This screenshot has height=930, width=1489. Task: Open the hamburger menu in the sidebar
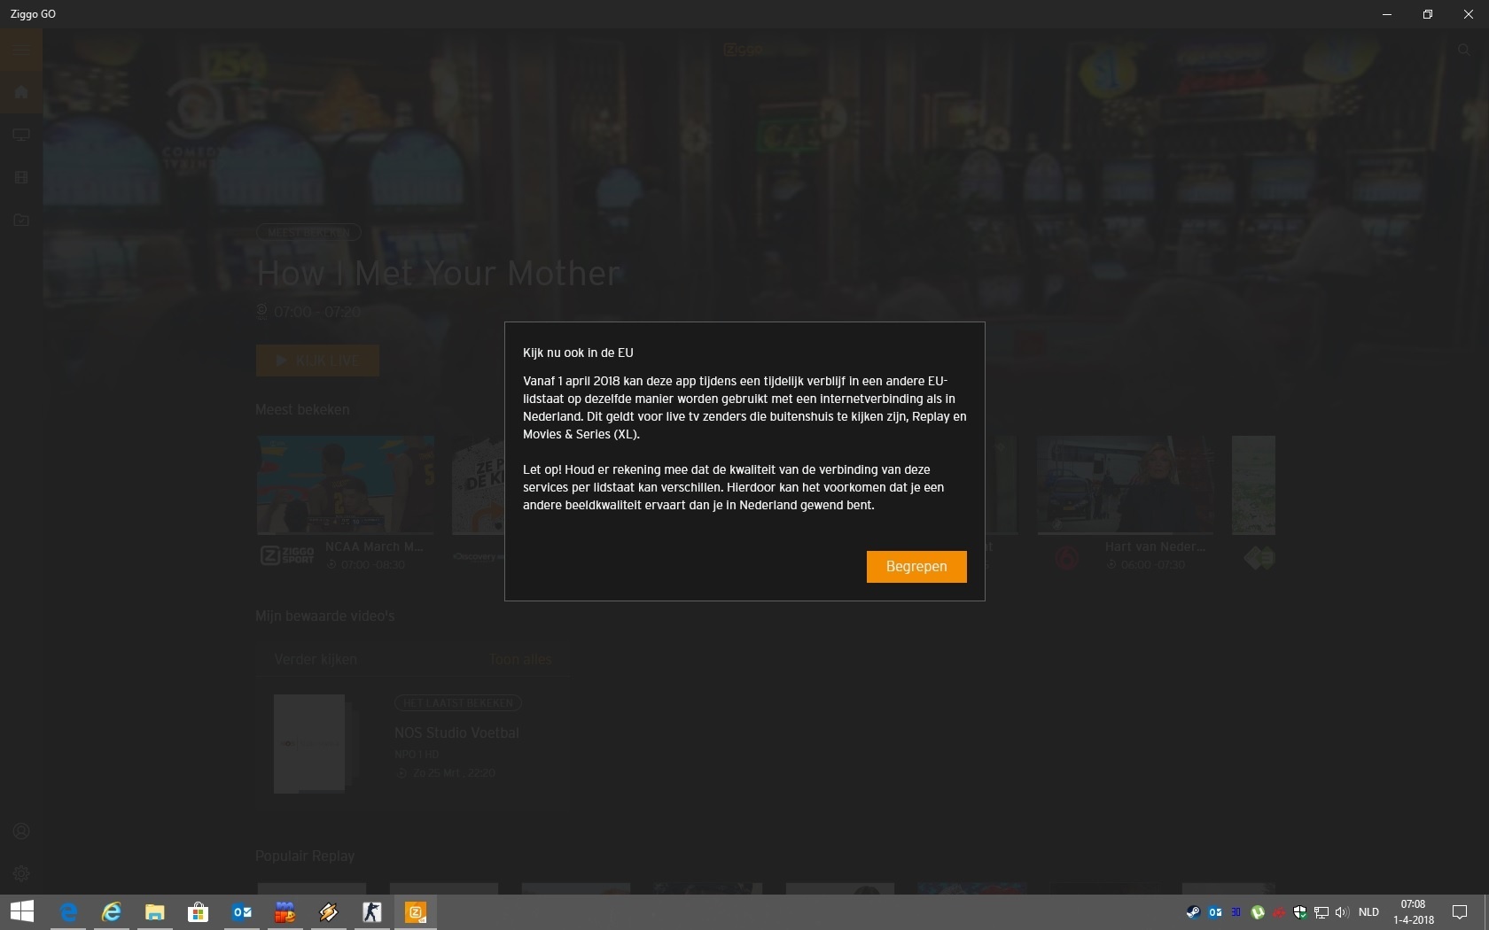[21, 50]
